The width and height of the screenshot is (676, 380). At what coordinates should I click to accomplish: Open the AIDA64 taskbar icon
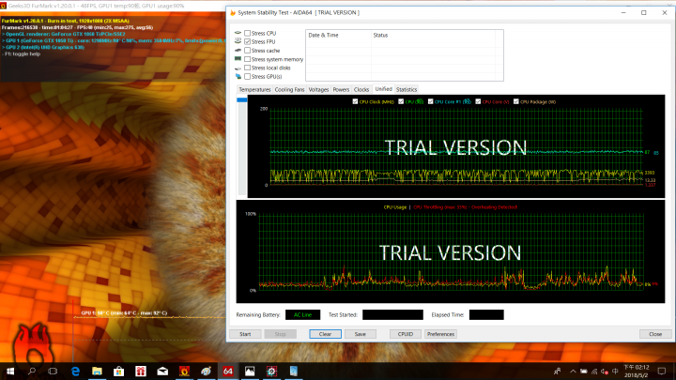(228, 371)
